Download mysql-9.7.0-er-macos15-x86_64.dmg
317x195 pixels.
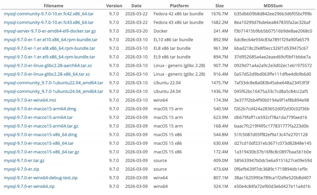(x=40, y=135)
